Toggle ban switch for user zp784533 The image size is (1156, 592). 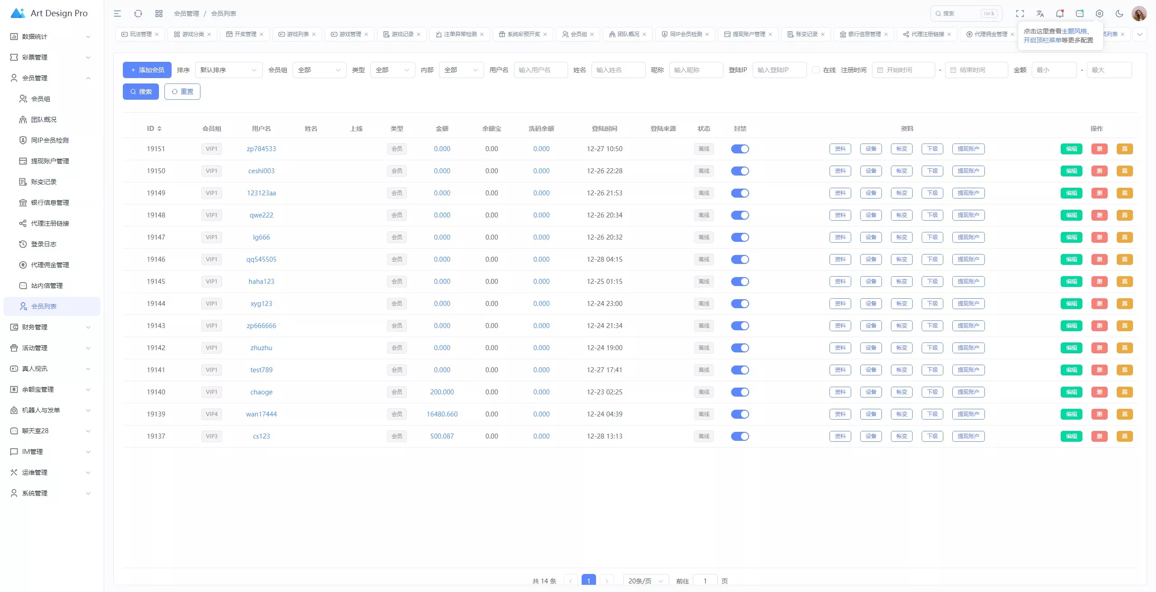[x=740, y=149]
